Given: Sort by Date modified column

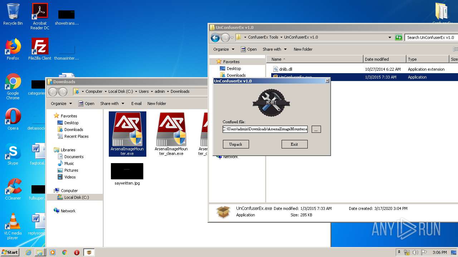Looking at the screenshot, I should coord(385,59).
